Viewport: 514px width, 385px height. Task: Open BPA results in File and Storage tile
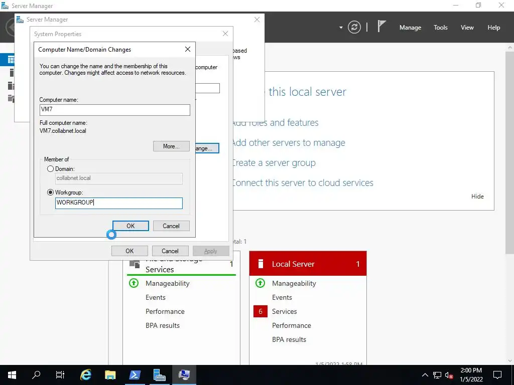point(163,326)
